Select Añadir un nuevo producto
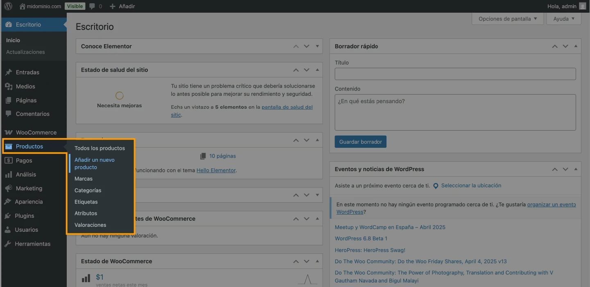This screenshot has width=590, height=287. coord(95,164)
